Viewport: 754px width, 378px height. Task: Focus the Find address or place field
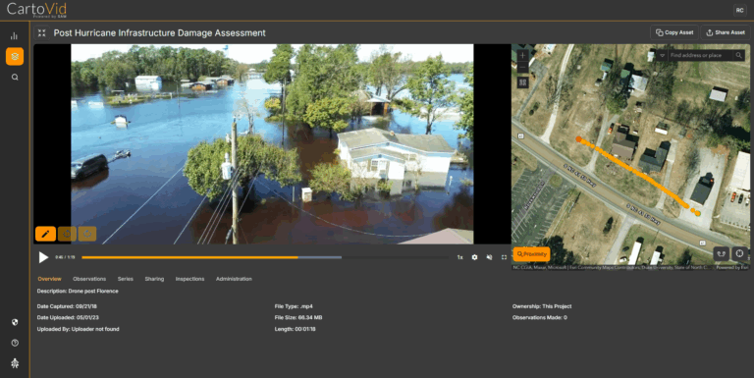[701, 55]
